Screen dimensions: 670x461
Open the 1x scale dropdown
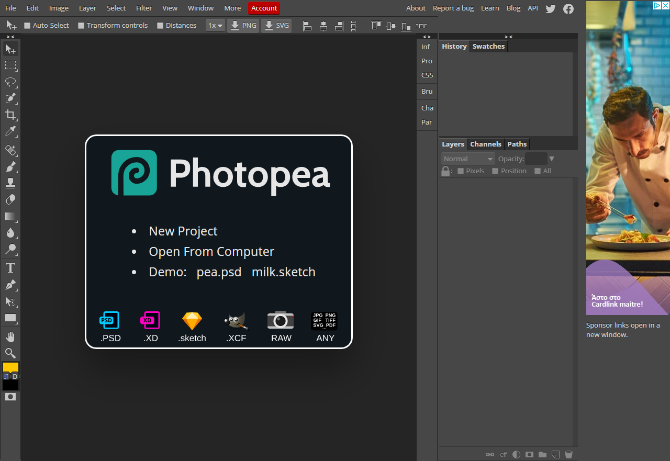(215, 25)
